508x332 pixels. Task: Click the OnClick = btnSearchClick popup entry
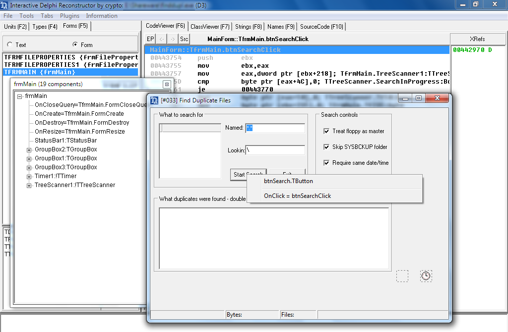click(335, 196)
